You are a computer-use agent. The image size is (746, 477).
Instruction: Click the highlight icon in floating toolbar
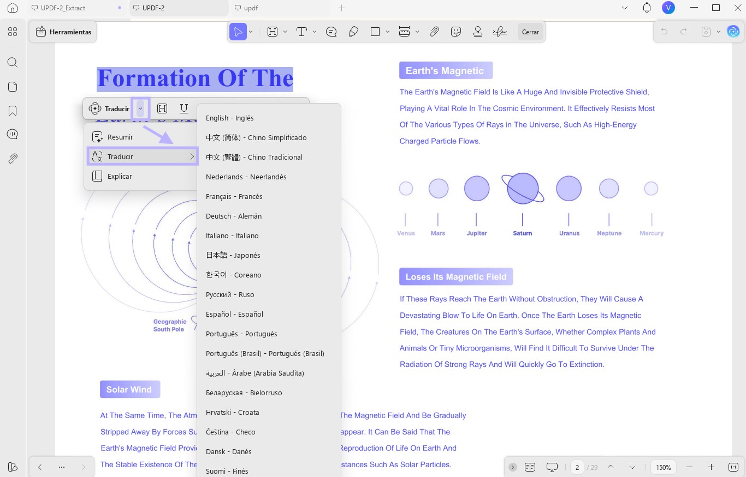[x=162, y=108]
